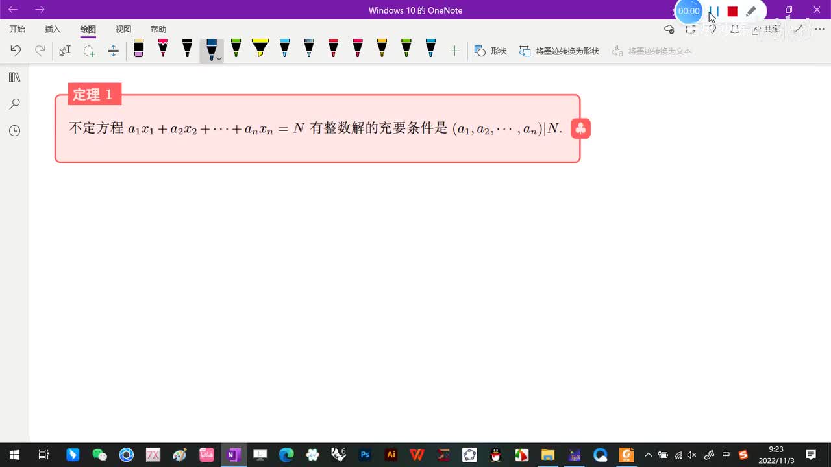Pick the red pen after the gray pen
This screenshot has height=467, width=831.
[x=333, y=49]
